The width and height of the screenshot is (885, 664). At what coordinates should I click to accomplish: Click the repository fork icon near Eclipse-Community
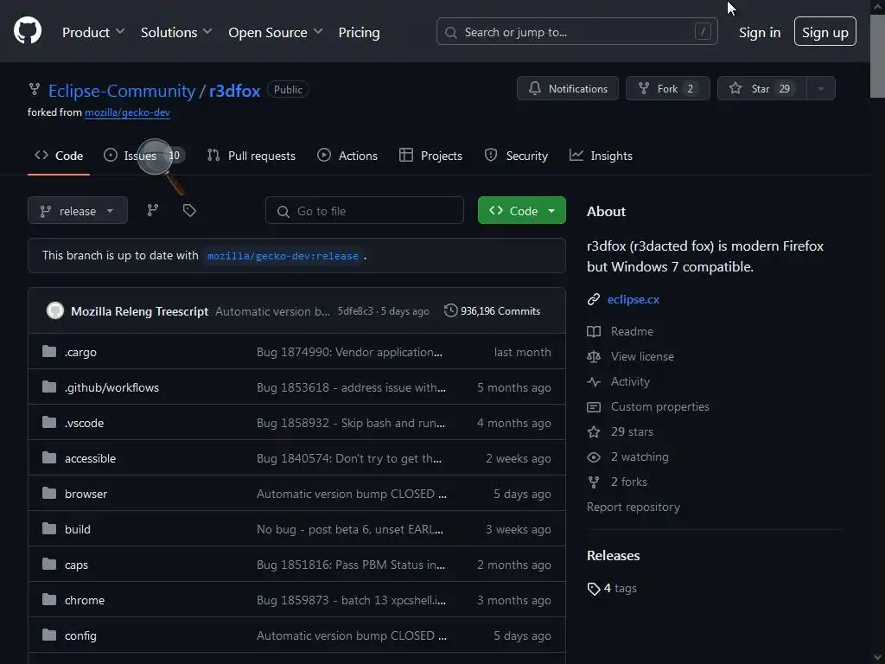[35, 89]
